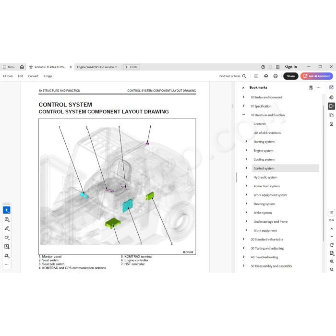Go to previous page up arrow
Screen dimensions: 336x336
pos(332,229)
